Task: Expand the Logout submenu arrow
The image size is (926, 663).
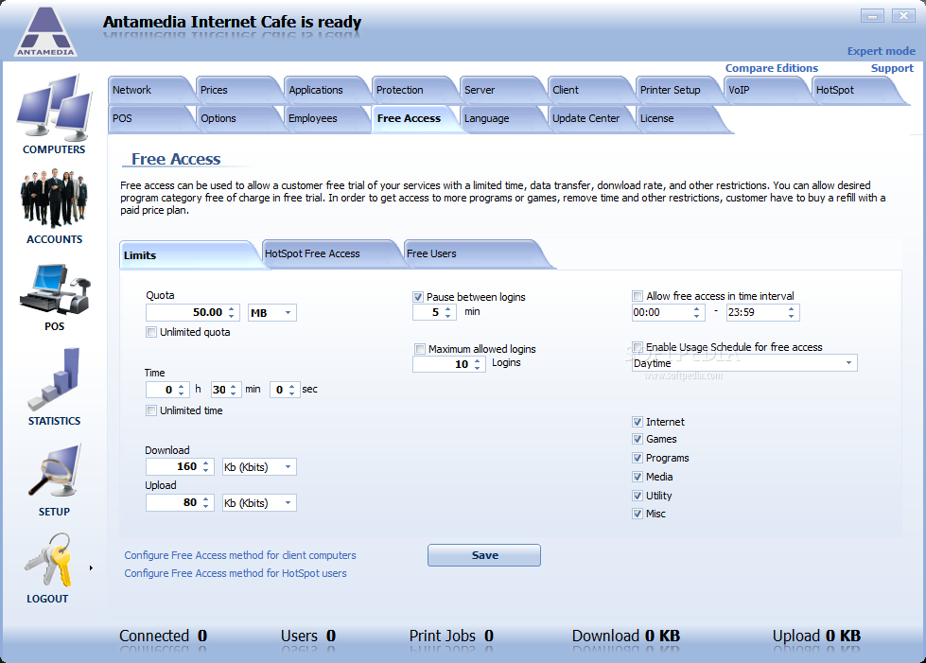Action: tap(91, 568)
